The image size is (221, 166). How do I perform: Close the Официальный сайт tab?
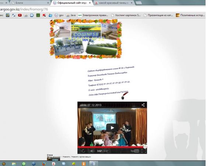(x=90, y=3)
